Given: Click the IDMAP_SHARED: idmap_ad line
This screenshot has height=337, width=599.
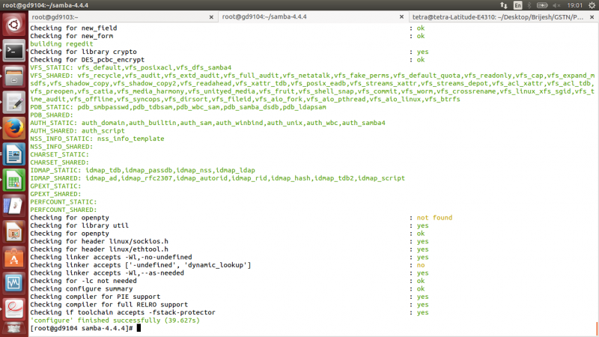Looking at the screenshot, I should pos(217,178).
